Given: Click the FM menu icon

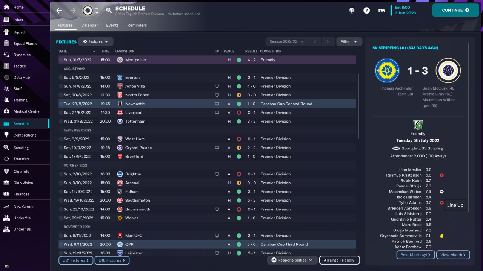Looking at the screenshot, I should [x=381, y=11].
